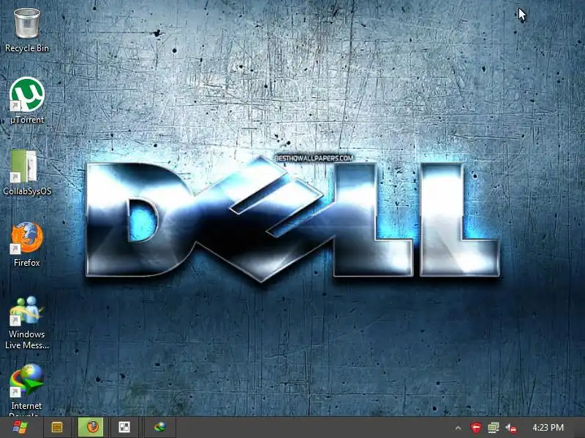585x438 pixels.
Task: Click the muted volume tray icon
Action: (511, 429)
